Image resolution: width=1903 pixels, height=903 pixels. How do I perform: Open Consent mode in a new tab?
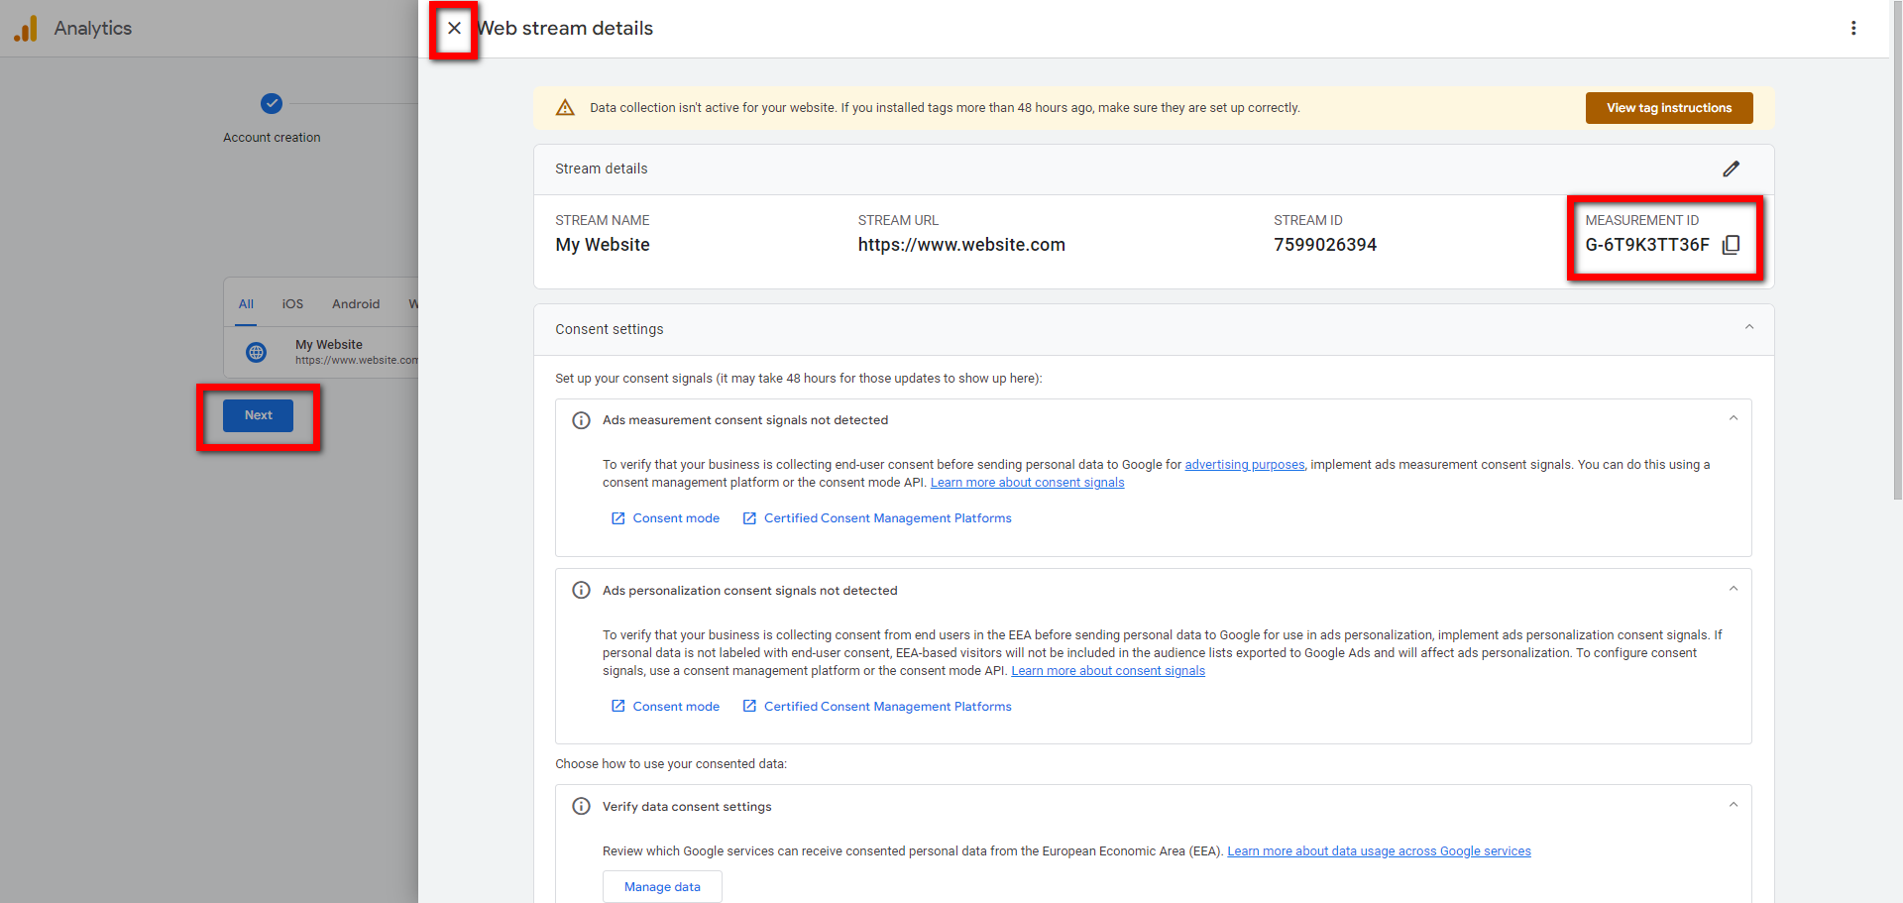point(677,517)
